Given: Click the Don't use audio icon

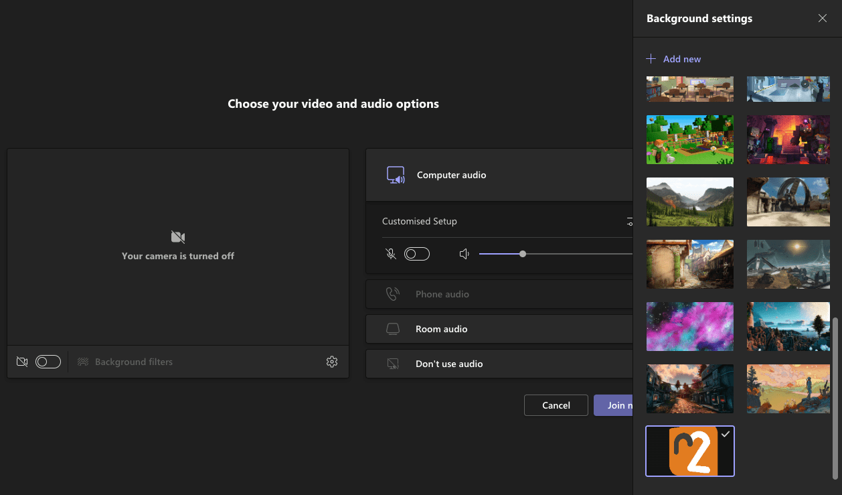Looking at the screenshot, I should [393, 363].
